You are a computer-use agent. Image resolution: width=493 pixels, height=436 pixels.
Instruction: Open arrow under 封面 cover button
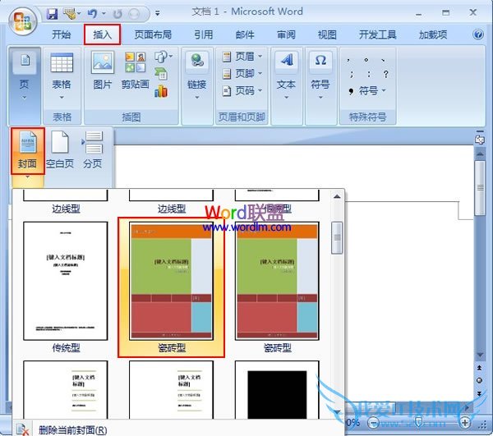(x=28, y=177)
